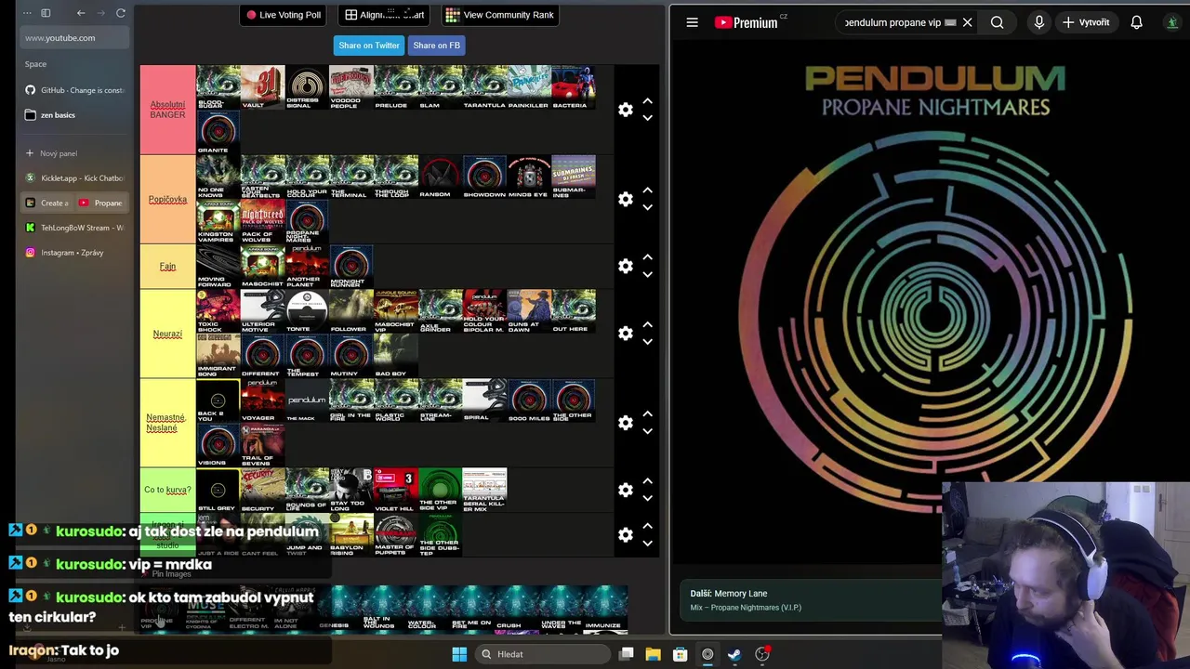Viewport: 1190px width, 669px height.
Task: Switch to Propane YouTube tab
Action: 100,203
